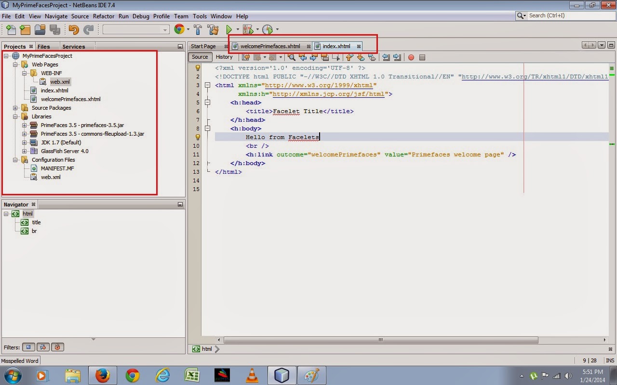Collapse the Configuration Files node
Viewport: 617px width, 385px height.
pyautogui.click(x=15, y=160)
